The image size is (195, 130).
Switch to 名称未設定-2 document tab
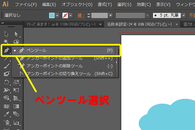[x=139, y=24]
